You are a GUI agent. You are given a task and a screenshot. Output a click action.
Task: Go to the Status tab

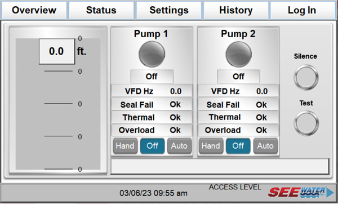(101, 10)
